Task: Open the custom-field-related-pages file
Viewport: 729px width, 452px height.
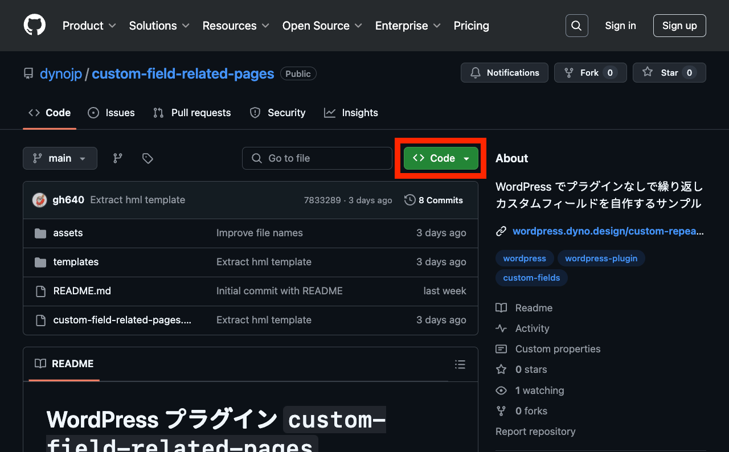Action: (122, 320)
